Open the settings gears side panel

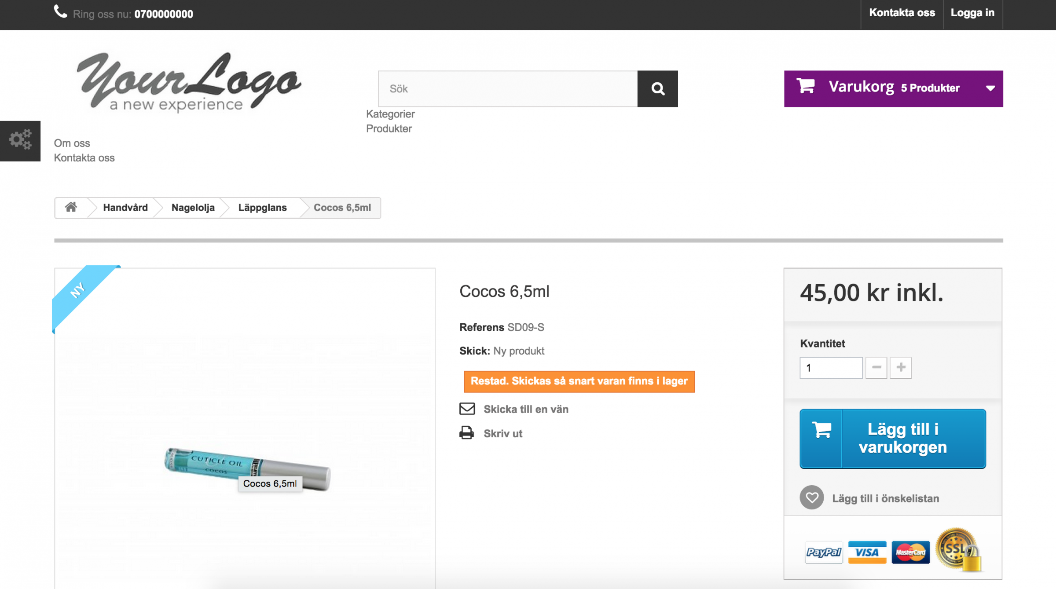[x=20, y=141]
